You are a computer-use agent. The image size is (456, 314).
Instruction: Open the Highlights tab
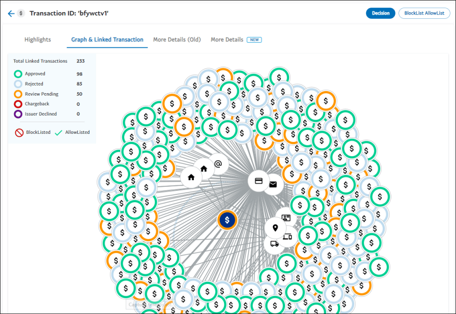(38, 40)
